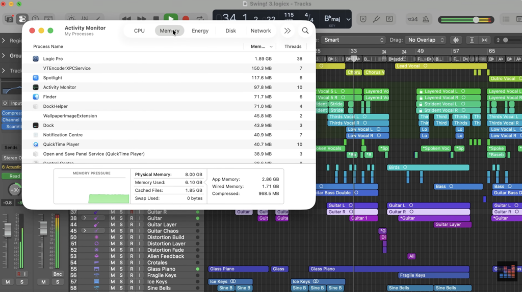Open List Editors button in Logic

point(506,19)
